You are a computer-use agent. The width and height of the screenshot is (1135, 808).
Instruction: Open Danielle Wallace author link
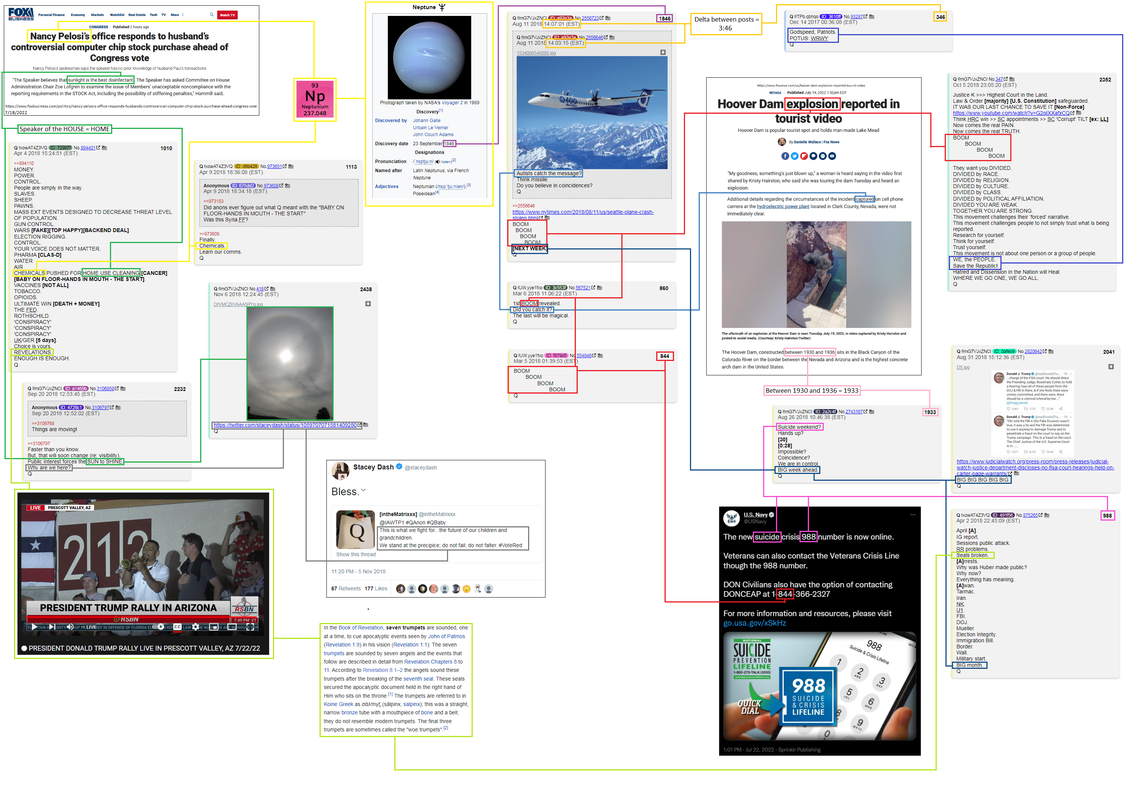807,142
